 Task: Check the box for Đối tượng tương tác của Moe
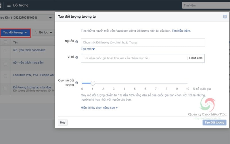click(x=5, y=88)
